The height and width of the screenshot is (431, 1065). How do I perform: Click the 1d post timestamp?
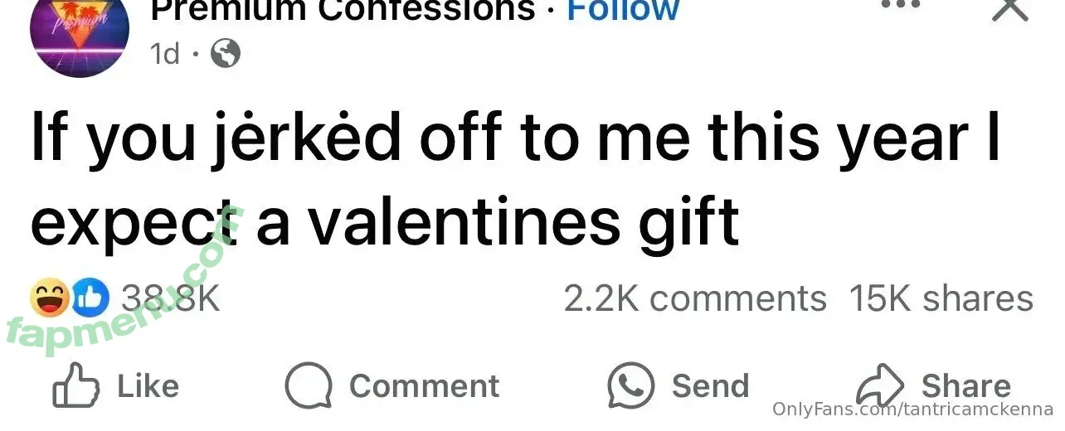165,55
